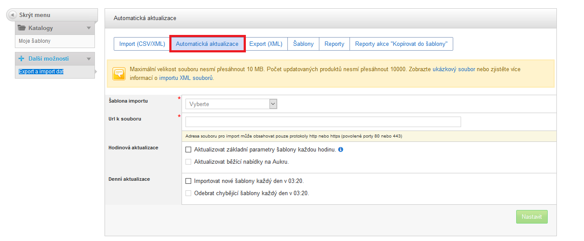Click the Skrýt menu arrow icon

(13, 15)
